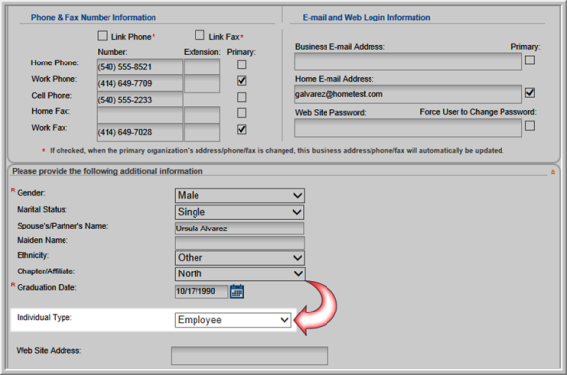Click the Cell Phone number field
This screenshot has width=567, height=375.
pyautogui.click(x=140, y=100)
